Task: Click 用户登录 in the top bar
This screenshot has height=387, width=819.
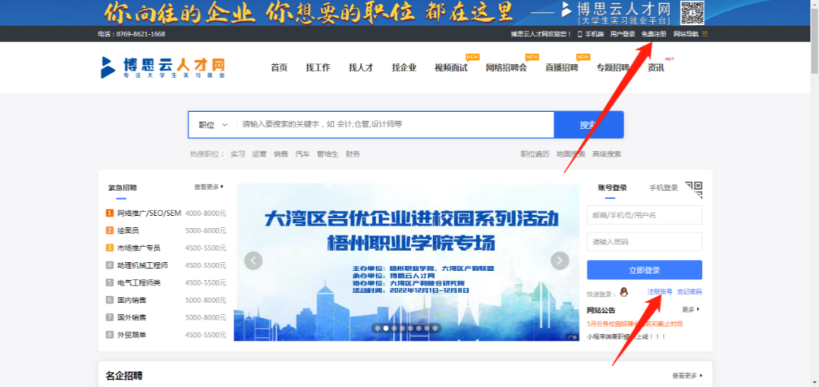Action: 623,34
